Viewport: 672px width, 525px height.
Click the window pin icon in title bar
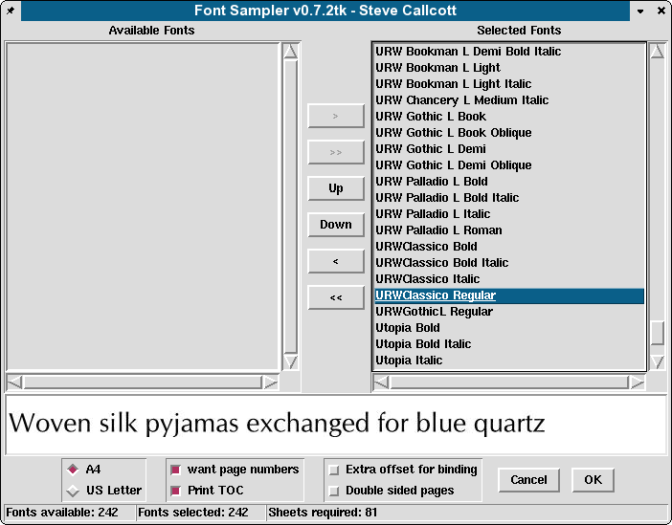[x=10, y=11]
